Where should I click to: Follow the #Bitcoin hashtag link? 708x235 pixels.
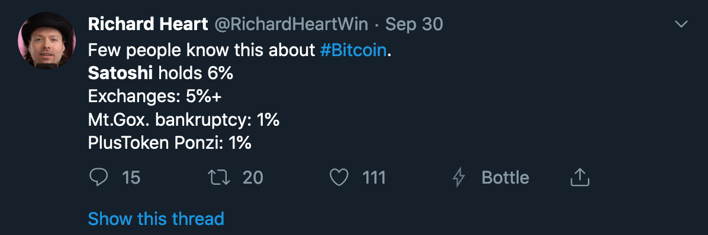click(x=353, y=50)
